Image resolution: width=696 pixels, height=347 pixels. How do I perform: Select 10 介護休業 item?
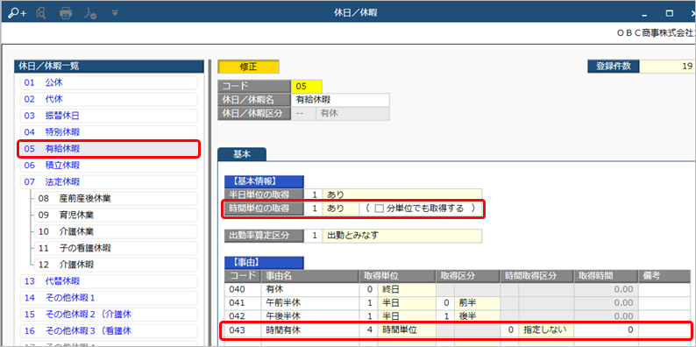tap(116, 231)
